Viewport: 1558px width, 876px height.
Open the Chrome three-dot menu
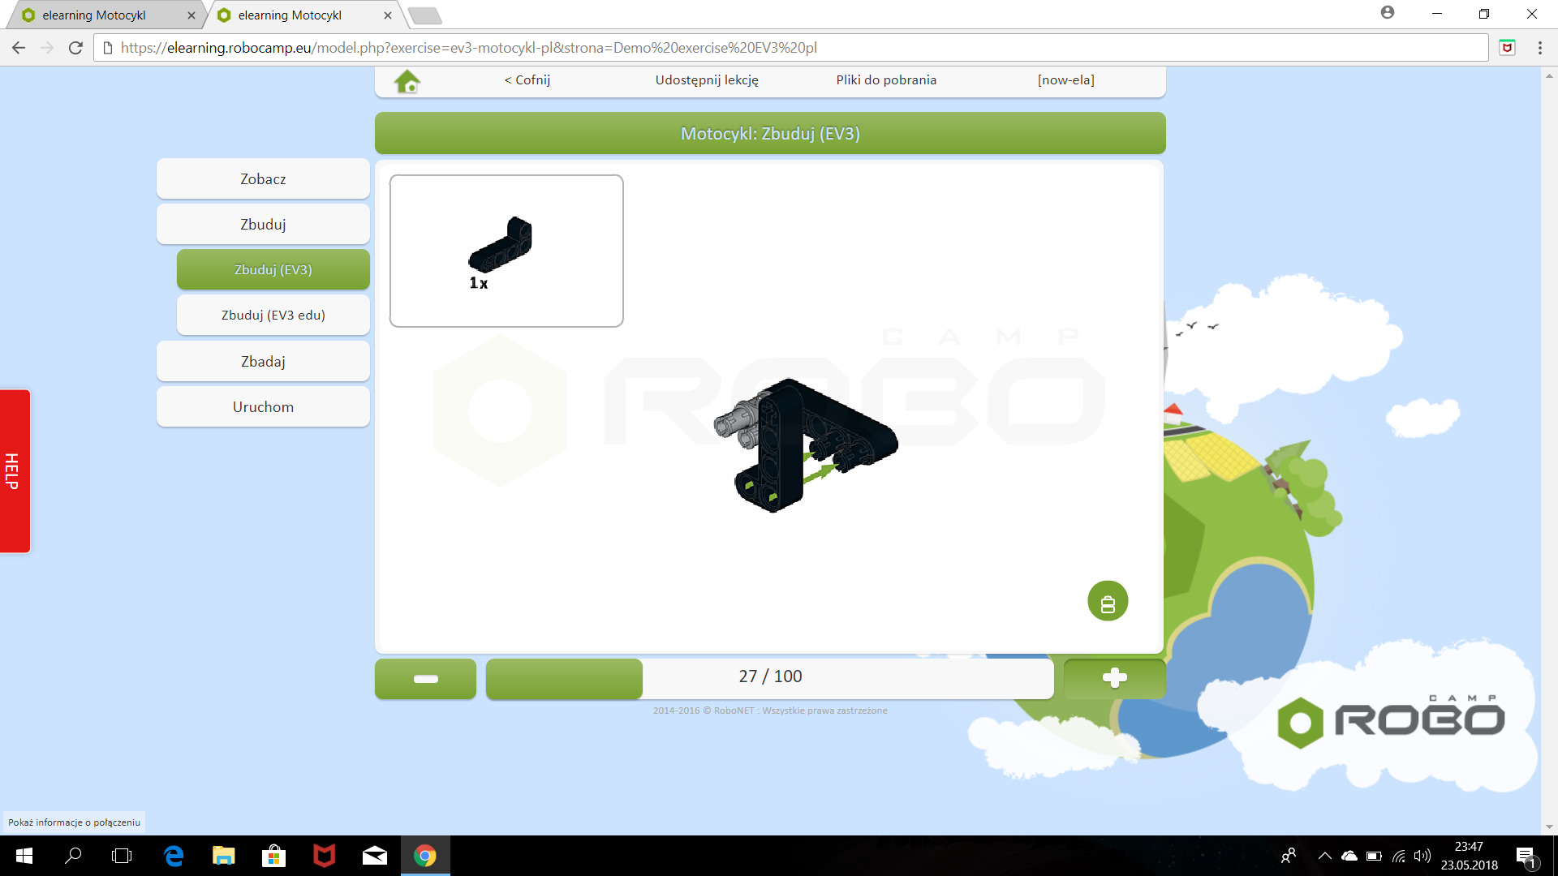(x=1539, y=48)
